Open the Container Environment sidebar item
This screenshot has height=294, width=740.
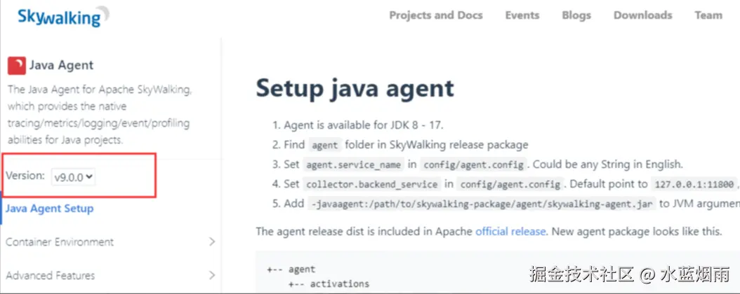[60, 241]
